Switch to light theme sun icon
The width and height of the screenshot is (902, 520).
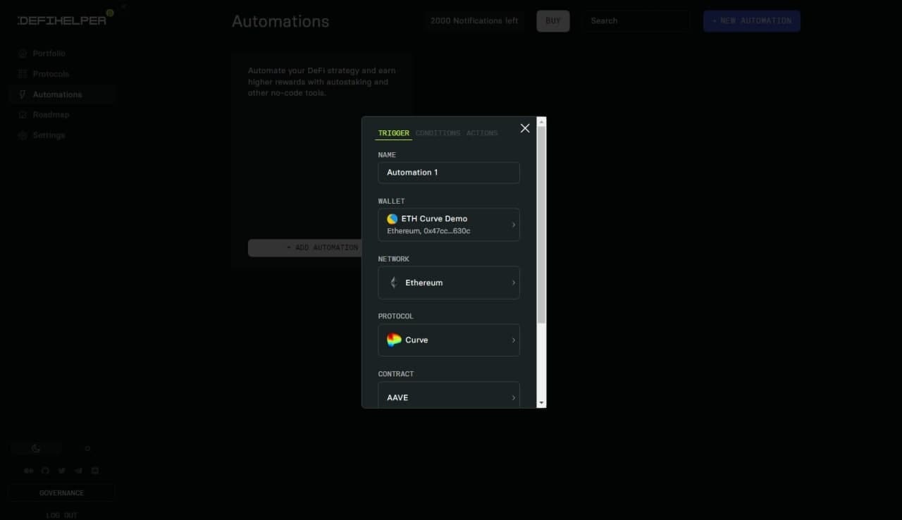87,448
